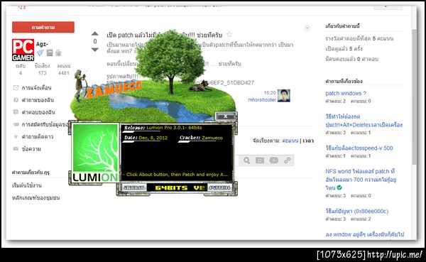Sort answers by คะแนน score
This screenshot has width=426, height=262.
click(290, 141)
